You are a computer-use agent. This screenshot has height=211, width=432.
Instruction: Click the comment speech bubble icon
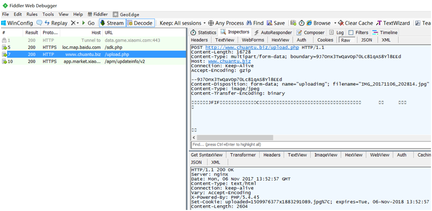coord(39,23)
